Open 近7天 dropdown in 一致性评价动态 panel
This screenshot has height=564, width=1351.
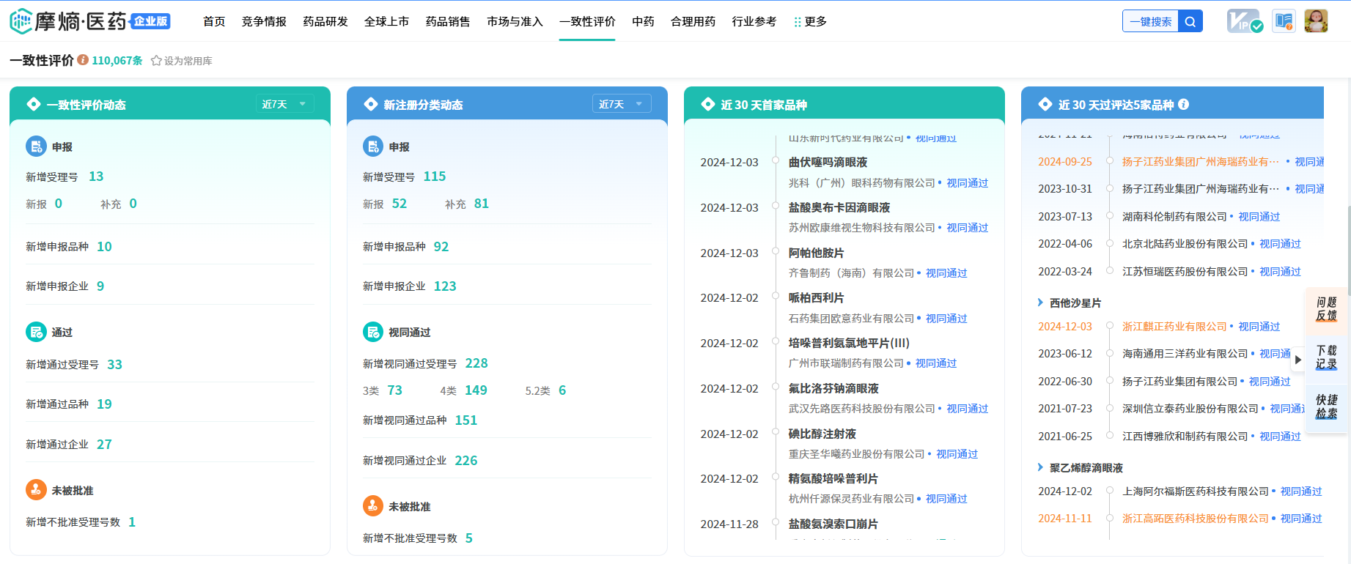[284, 105]
